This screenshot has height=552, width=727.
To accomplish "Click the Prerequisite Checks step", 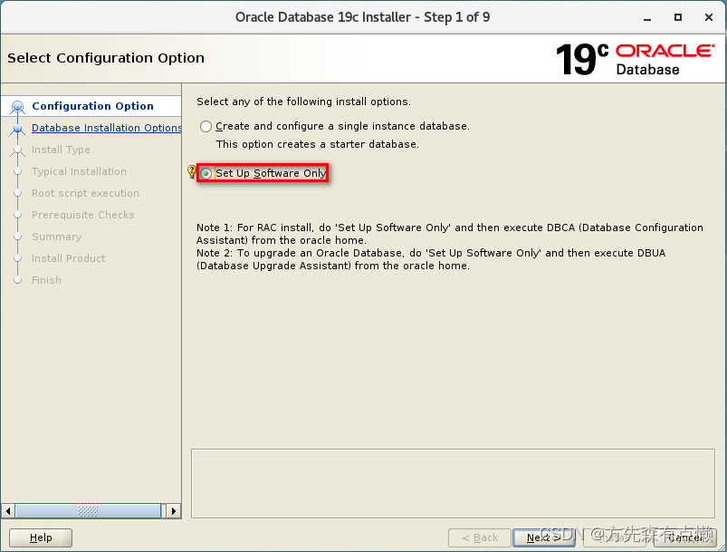I will pyautogui.click(x=83, y=215).
